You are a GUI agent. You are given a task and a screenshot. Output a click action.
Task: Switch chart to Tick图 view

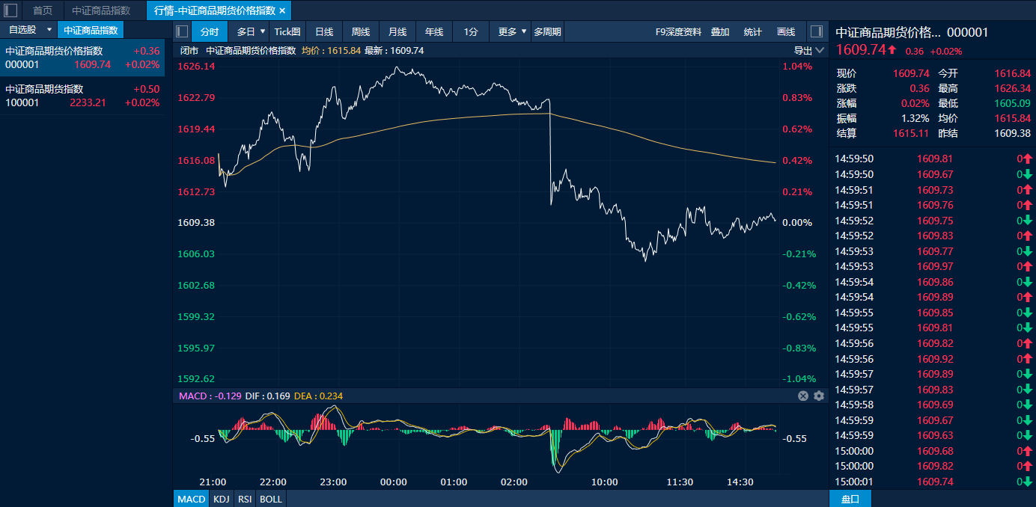tap(287, 31)
